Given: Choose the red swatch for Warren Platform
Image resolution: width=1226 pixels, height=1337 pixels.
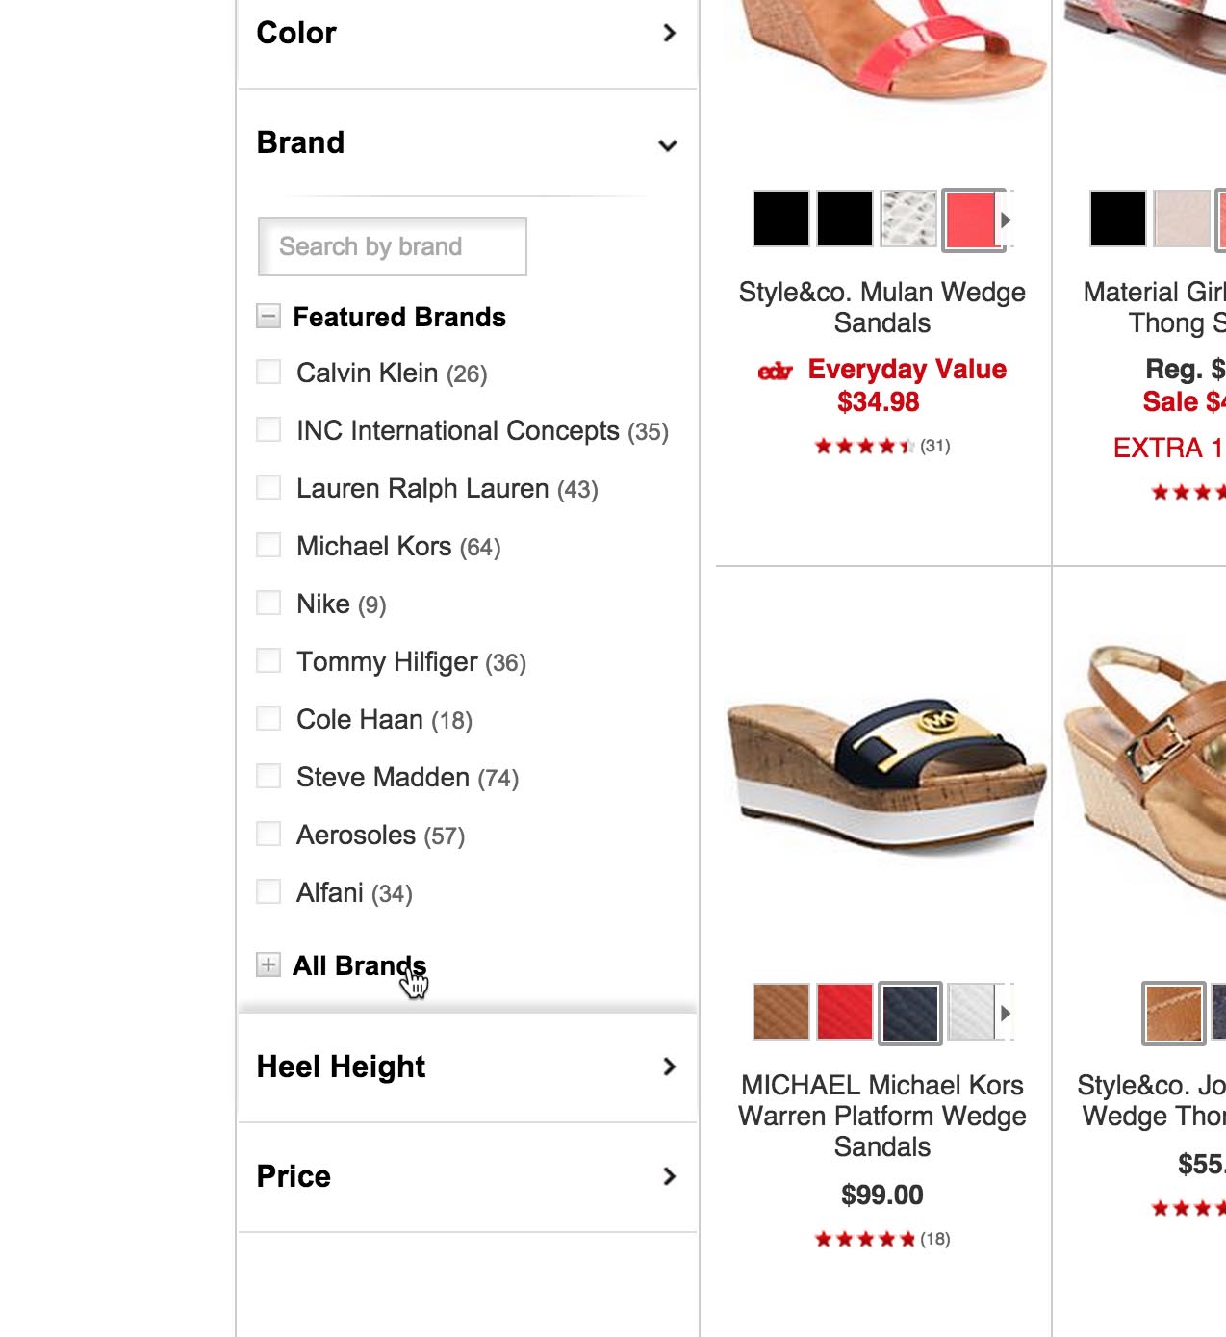Looking at the screenshot, I should [x=845, y=1013].
